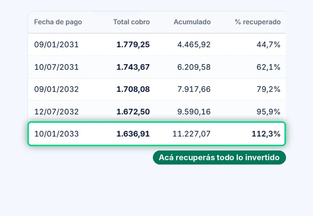Select the amount 1.672,50
Viewport: 313px width, 216px height.
tap(133, 112)
